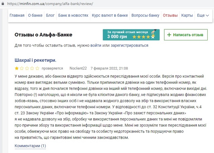Select Банк в новостях in the navigation
This screenshot has height=153, width=214.
(x=73, y=15)
